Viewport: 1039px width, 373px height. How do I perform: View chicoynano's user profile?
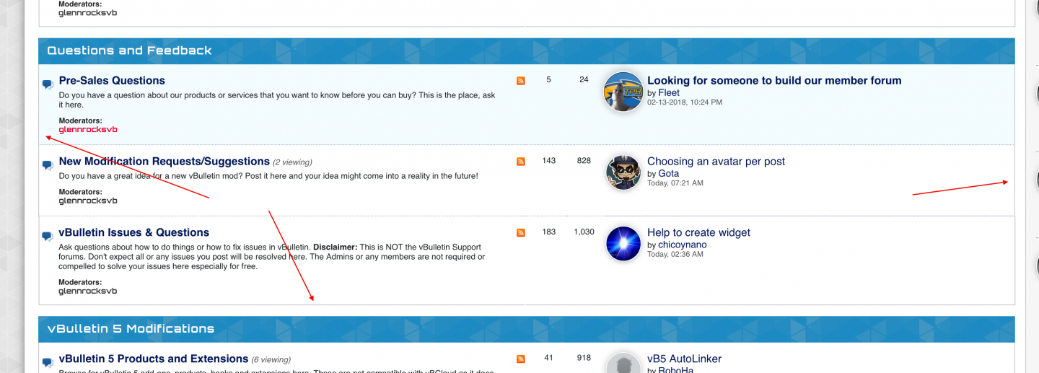pyautogui.click(x=683, y=245)
